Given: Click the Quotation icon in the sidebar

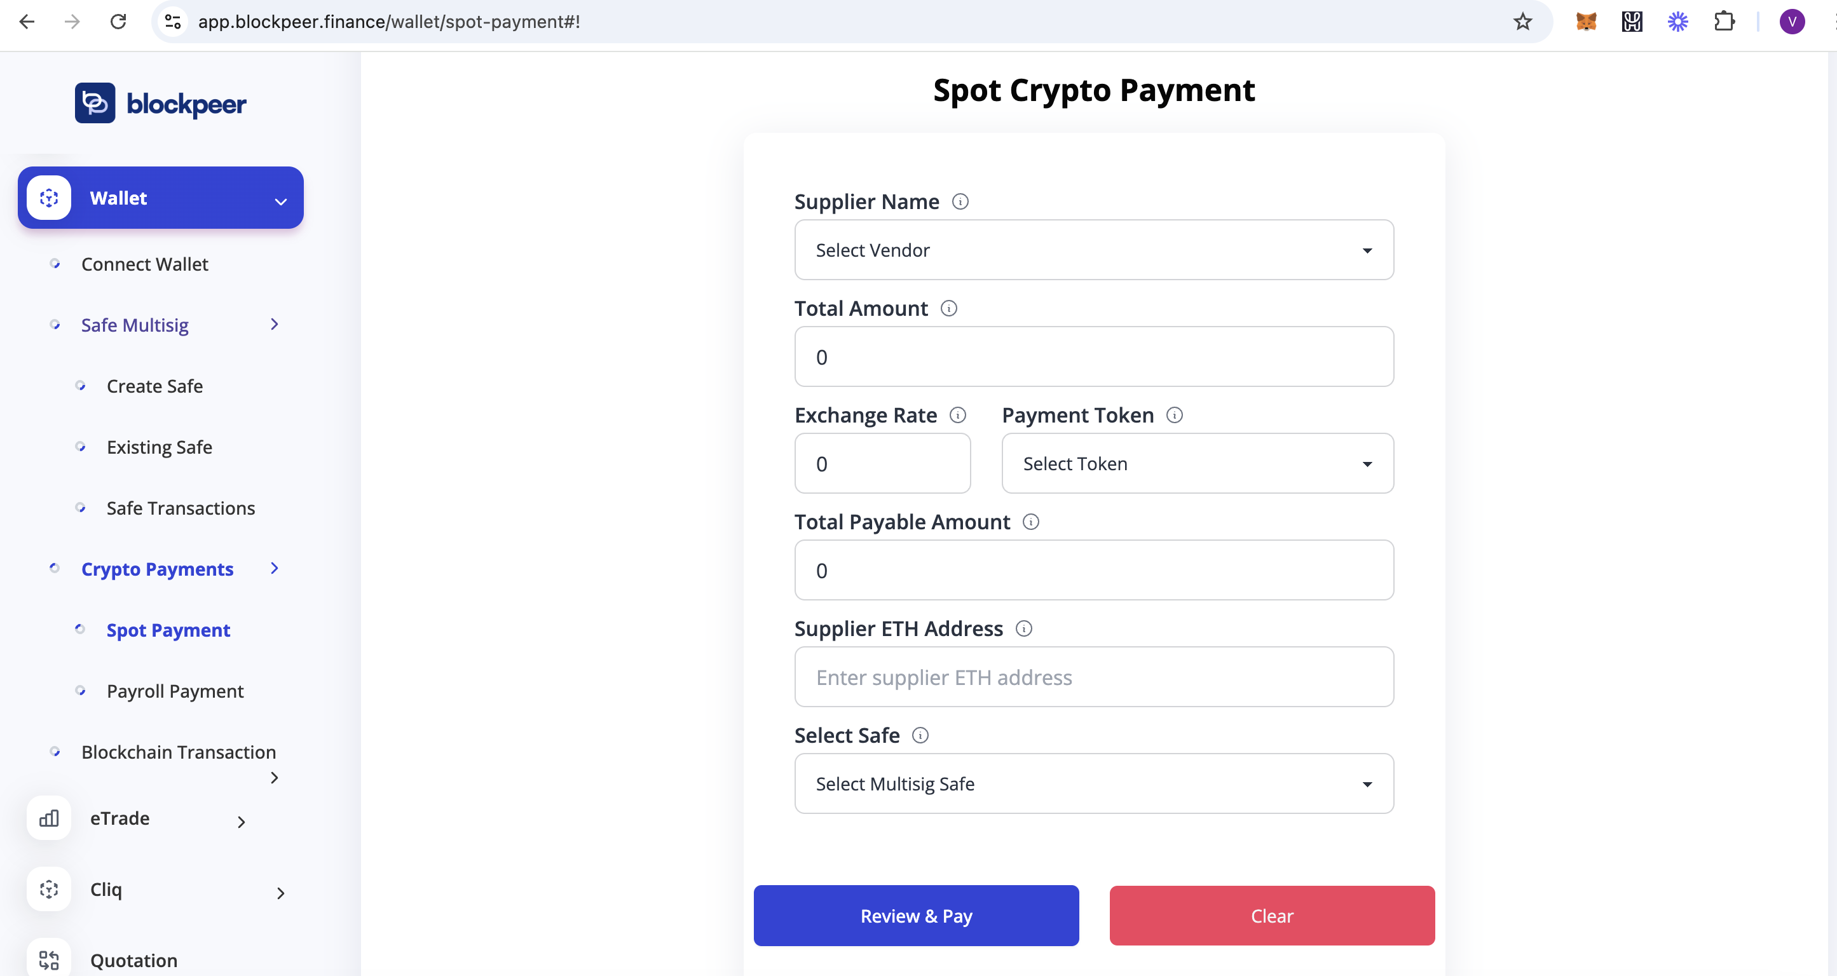Looking at the screenshot, I should (48, 958).
